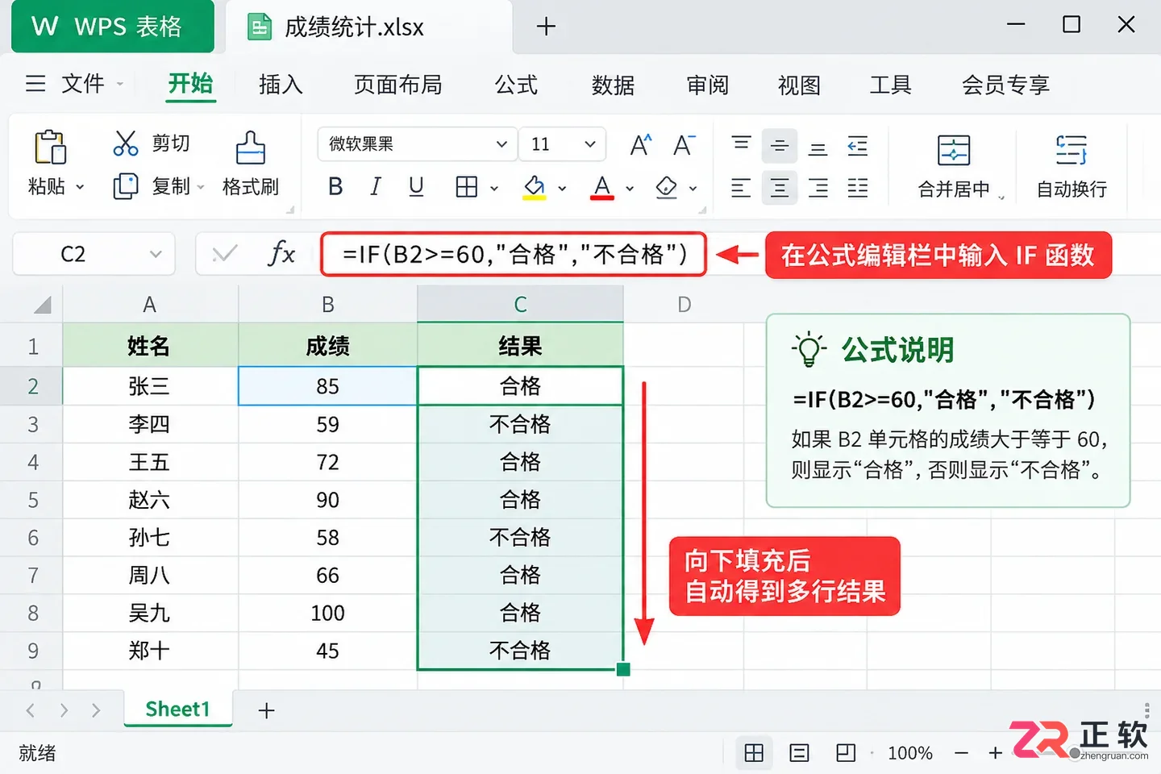The width and height of the screenshot is (1161, 774).
Task: Expand the font color options arrow
Action: 630,189
